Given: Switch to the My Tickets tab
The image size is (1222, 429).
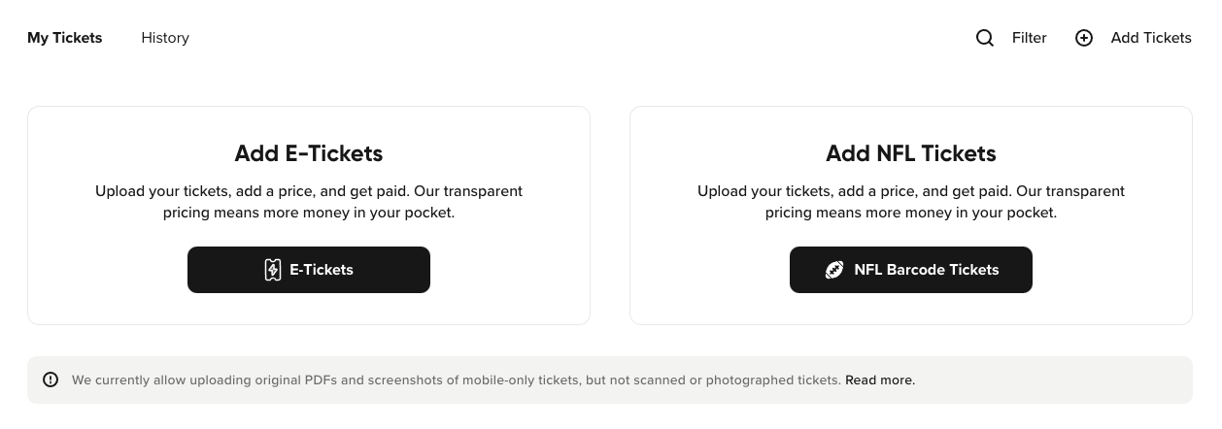Looking at the screenshot, I should pyautogui.click(x=65, y=38).
